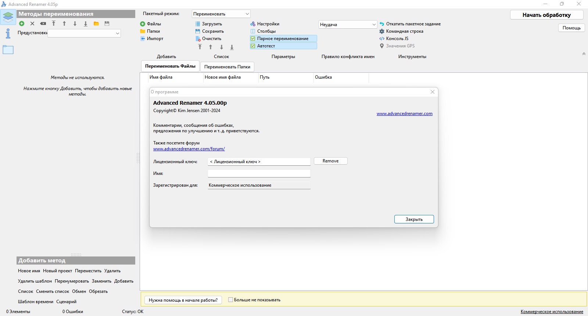
Task: Collapse the ribbon with the chevron
Action: click(x=584, y=54)
